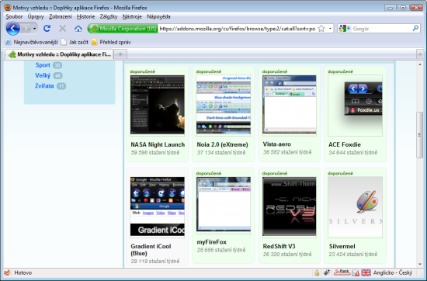Click the Firefox logo in title bar
Viewport: 427px width, 281px height.
pos(8,7)
